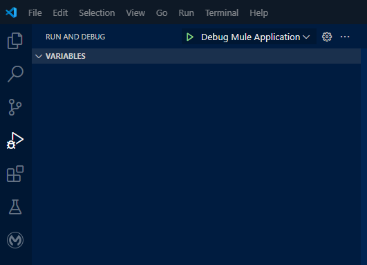Open the Terminal menu

(222, 13)
